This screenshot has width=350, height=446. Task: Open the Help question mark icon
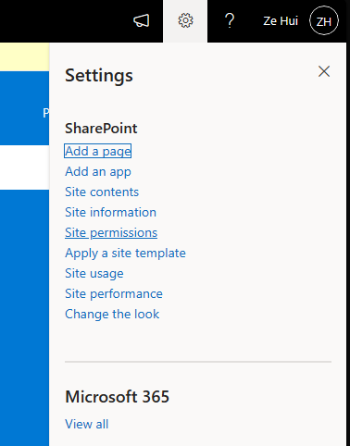point(230,21)
